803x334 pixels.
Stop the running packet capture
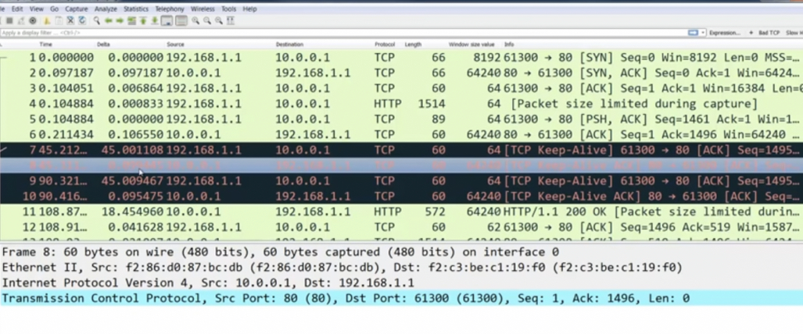9,21
